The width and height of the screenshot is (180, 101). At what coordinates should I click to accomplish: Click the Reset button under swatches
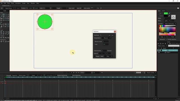[173, 37]
